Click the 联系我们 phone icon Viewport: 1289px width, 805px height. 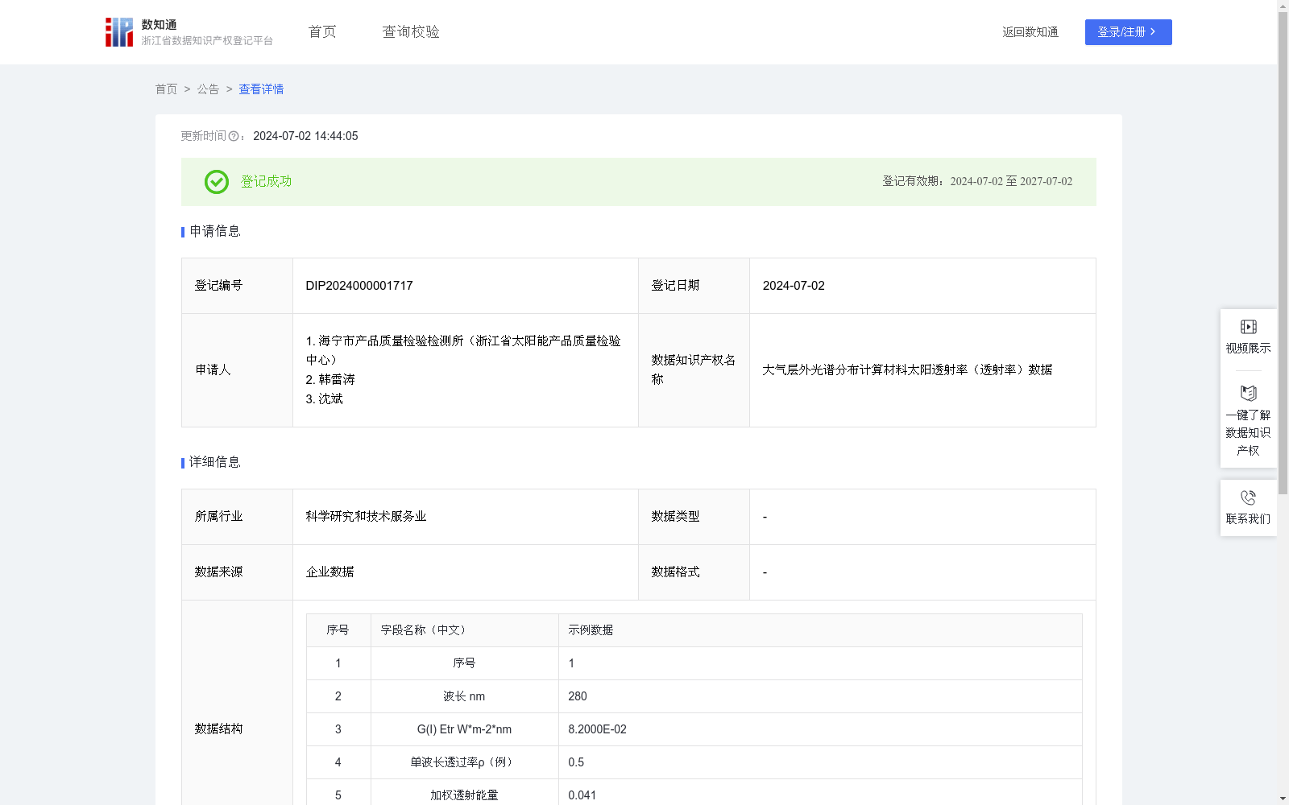pos(1248,497)
